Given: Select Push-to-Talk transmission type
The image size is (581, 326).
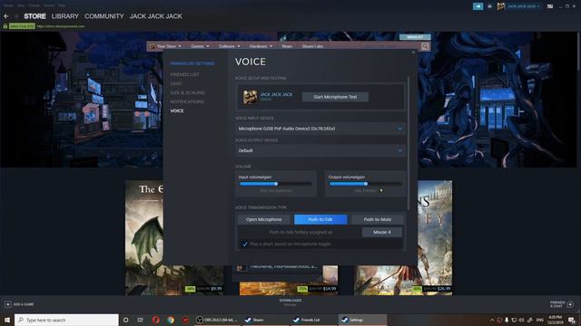Looking at the screenshot, I should pos(320,219).
